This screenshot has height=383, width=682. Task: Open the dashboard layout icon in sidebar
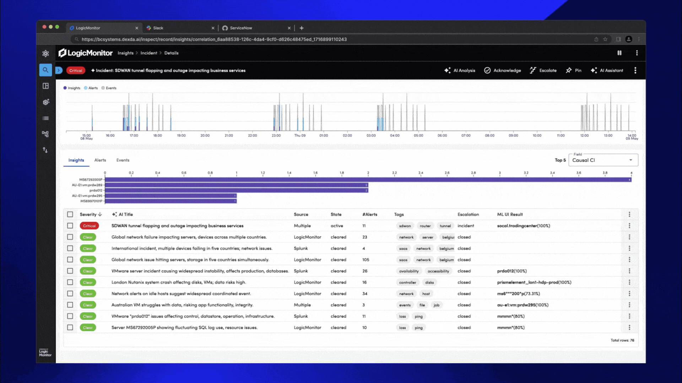[x=45, y=86]
